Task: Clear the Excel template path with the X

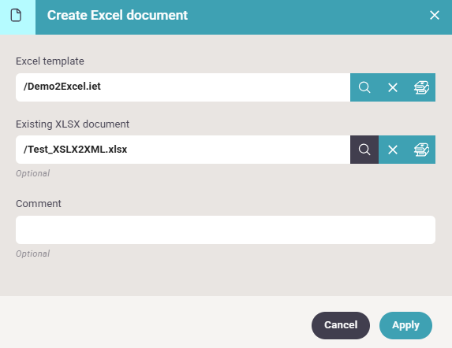Action: [393, 87]
